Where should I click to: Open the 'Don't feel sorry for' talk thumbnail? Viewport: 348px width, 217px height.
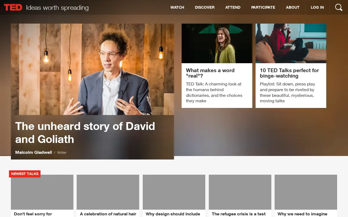point(42,192)
